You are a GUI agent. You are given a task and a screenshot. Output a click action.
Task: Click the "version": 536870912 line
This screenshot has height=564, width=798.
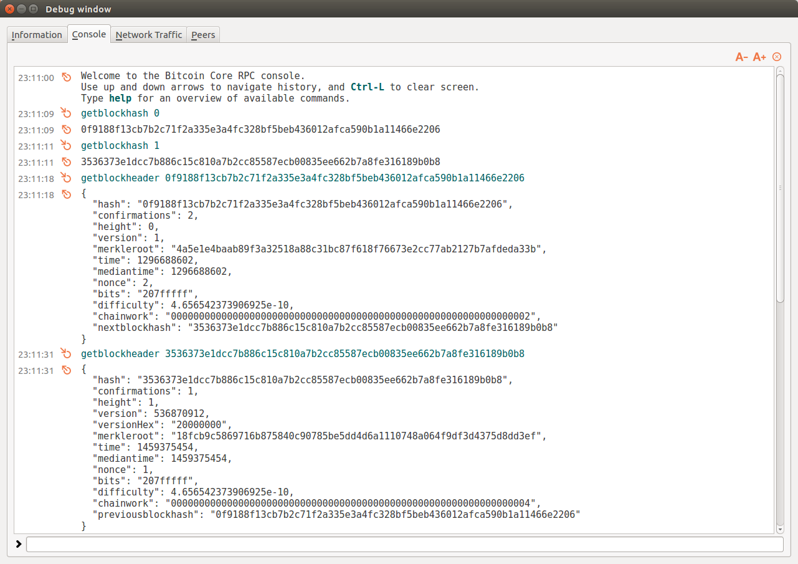pyautogui.click(x=151, y=414)
